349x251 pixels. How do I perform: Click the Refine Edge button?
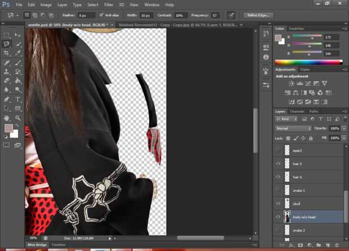click(258, 15)
